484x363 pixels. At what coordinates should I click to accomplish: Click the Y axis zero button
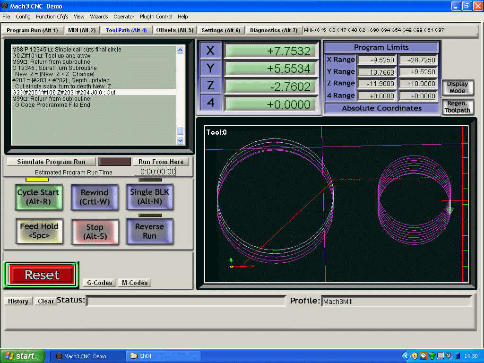tap(210, 68)
